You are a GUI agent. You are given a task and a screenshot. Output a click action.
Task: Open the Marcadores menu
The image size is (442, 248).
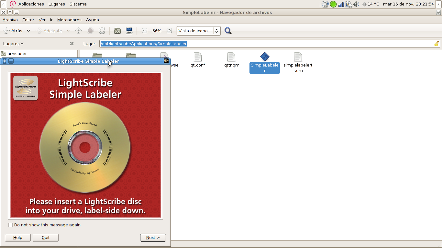pos(69,20)
